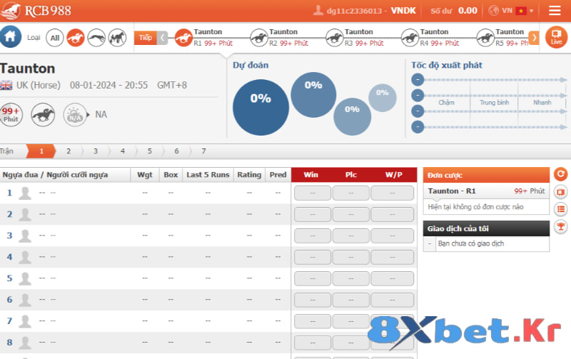Open the list icon on right sidebar

(x=560, y=209)
